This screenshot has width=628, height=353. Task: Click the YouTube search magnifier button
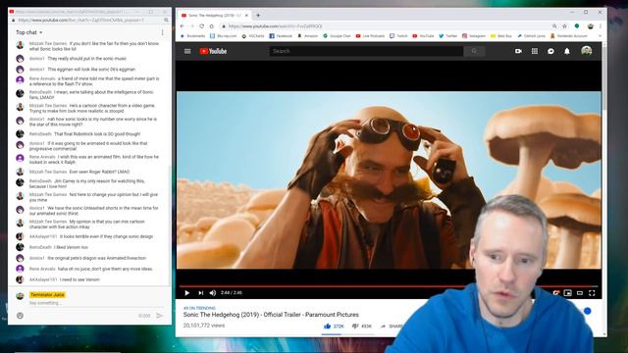pos(474,51)
